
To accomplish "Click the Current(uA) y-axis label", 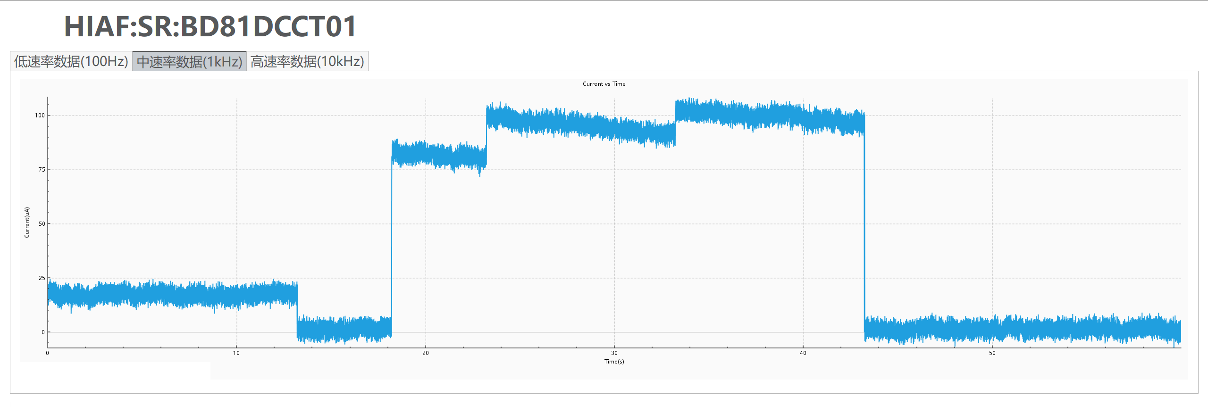I will point(27,222).
